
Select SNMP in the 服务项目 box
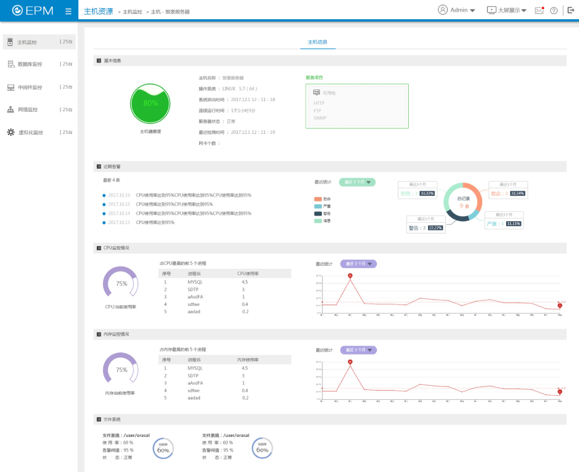pyautogui.click(x=320, y=118)
